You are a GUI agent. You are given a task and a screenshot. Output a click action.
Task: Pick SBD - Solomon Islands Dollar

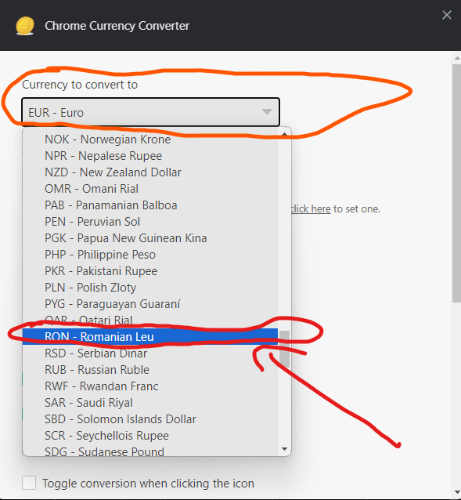pos(150,419)
